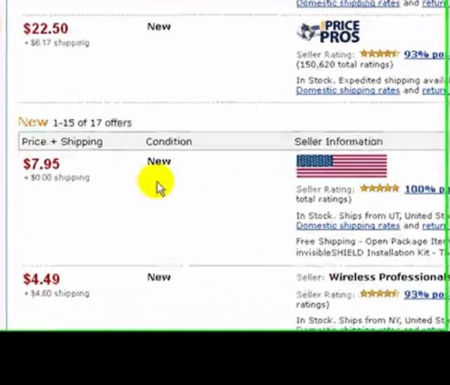Click the $6.17 shipping text
Screen dimensions: 450x385
[57, 43]
